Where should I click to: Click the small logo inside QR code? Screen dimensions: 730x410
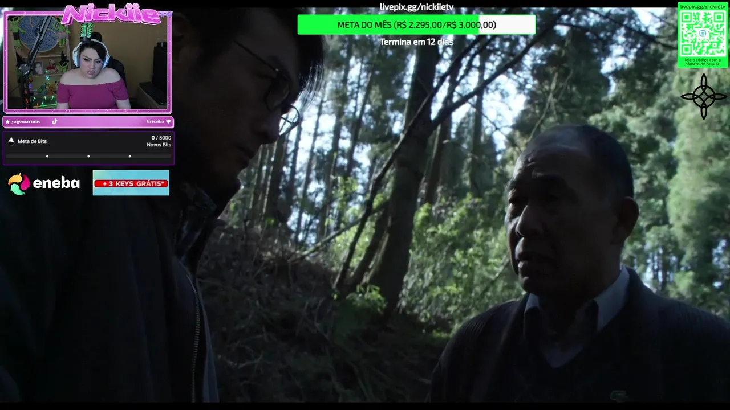pos(703,34)
